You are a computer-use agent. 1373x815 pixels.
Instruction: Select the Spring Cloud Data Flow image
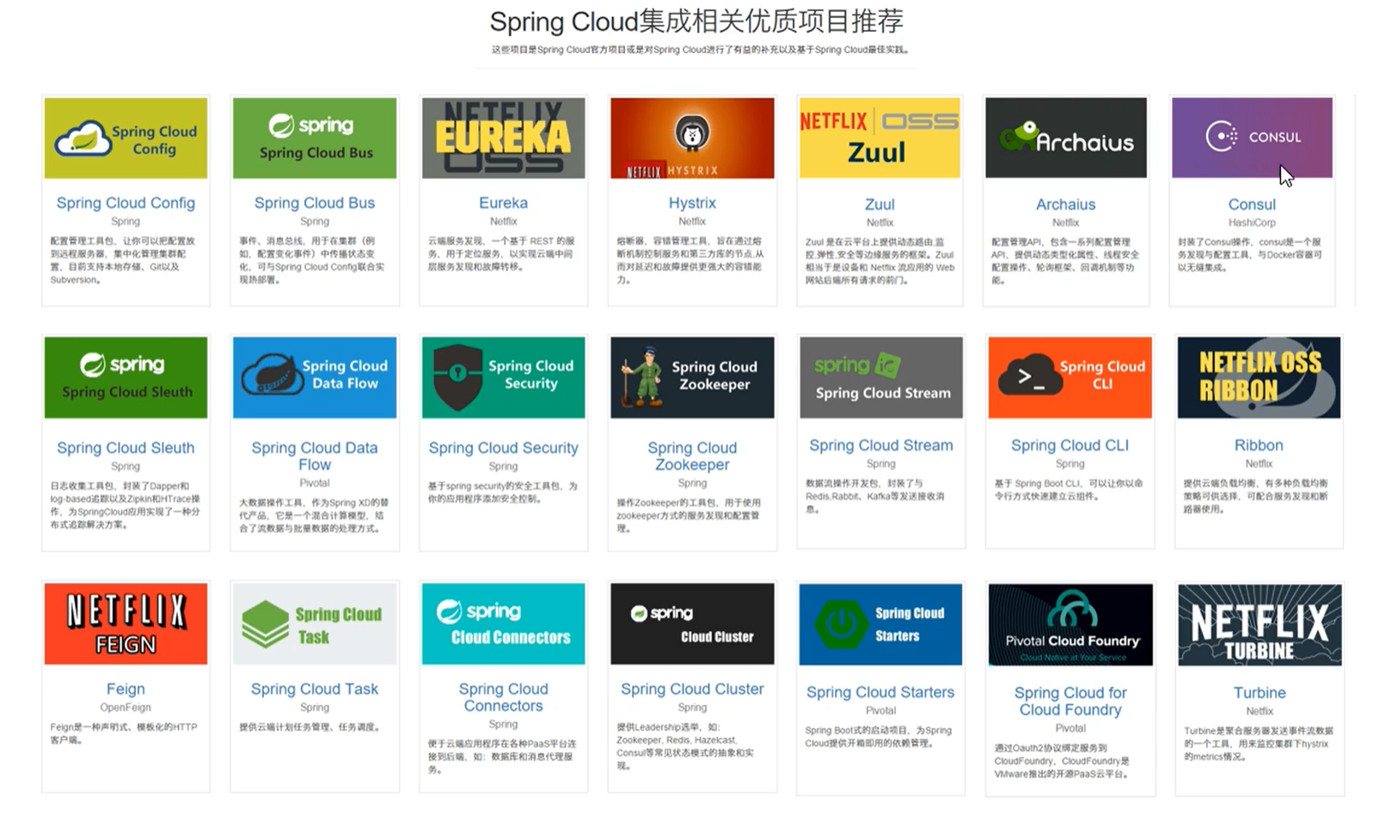coord(315,378)
